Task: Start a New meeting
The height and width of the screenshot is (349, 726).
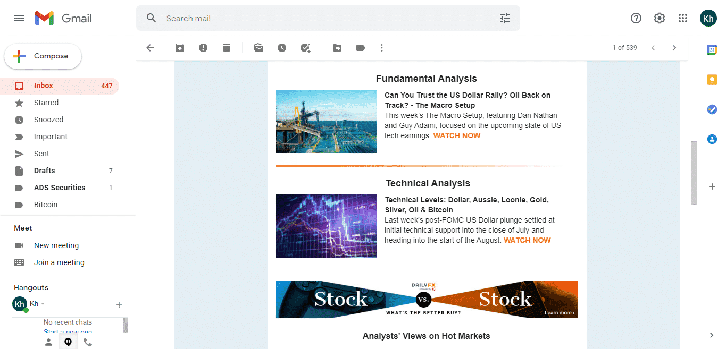Action: click(56, 245)
